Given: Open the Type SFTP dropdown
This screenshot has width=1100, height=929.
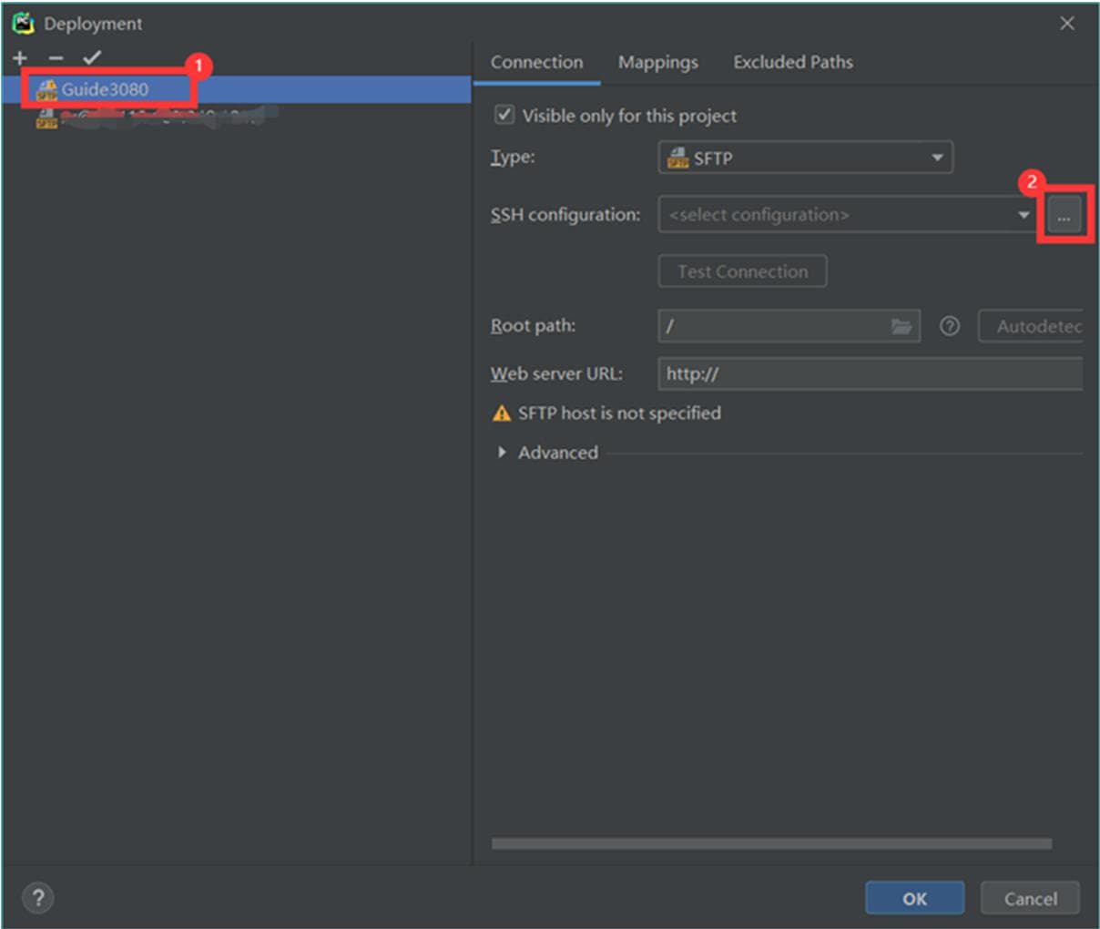Looking at the screenshot, I should click(805, 158).
